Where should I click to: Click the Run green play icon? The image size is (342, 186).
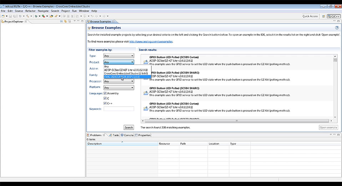(x=44, y=16)
